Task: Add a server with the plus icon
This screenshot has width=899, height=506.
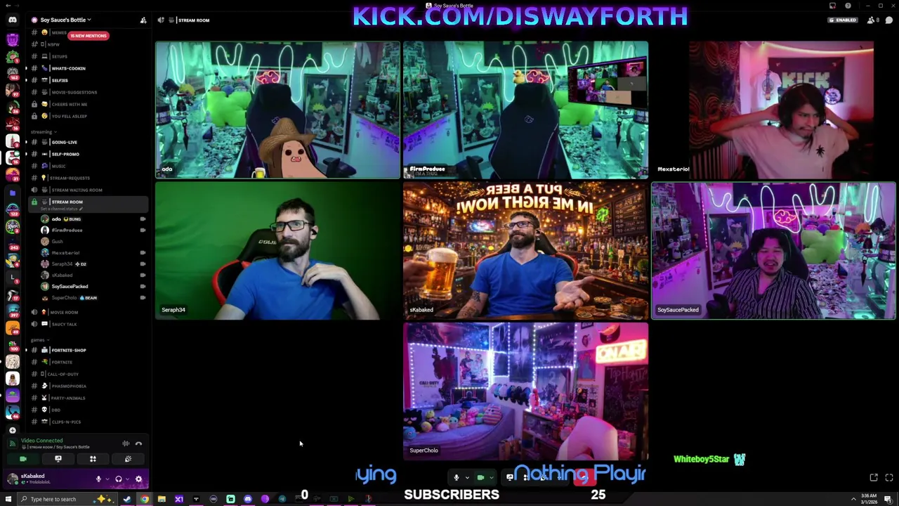Action: pos(13,430)
